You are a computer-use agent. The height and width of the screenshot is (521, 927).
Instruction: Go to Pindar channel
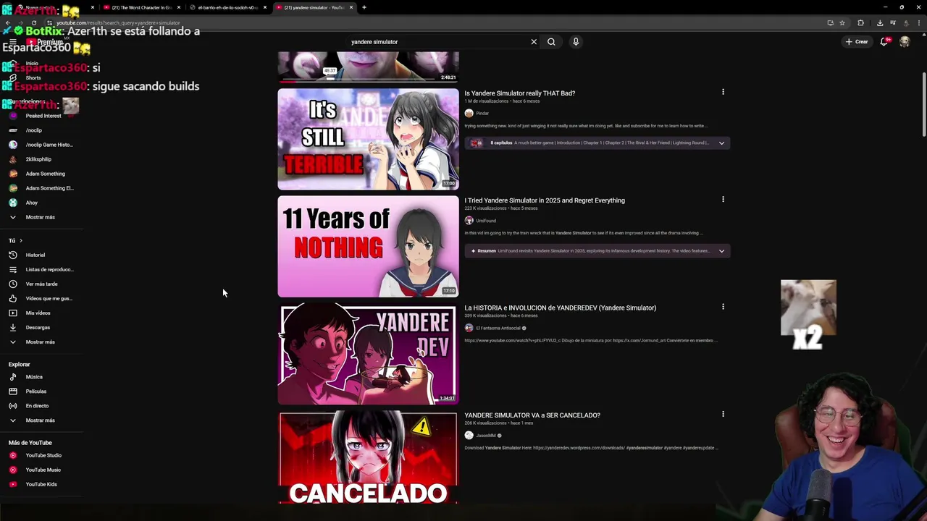482,114
